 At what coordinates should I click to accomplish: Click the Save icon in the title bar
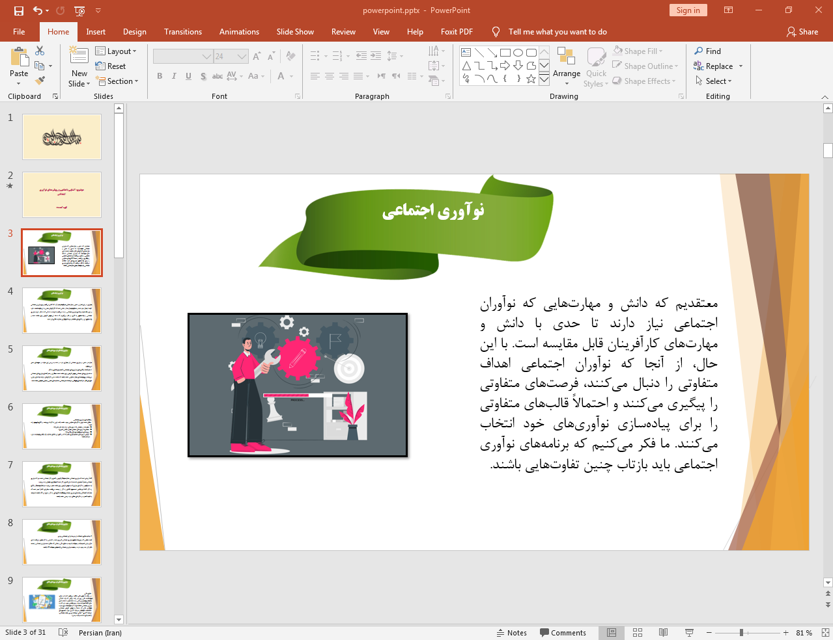tap(19, 10)
